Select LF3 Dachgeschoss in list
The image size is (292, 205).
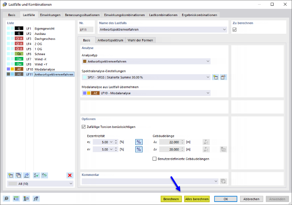point(40,39)
